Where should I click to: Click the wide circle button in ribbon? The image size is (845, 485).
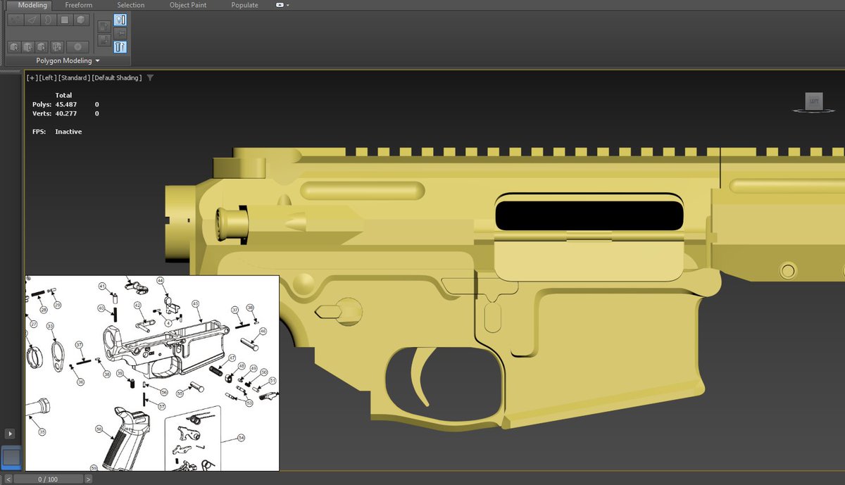tap(77, 47)
